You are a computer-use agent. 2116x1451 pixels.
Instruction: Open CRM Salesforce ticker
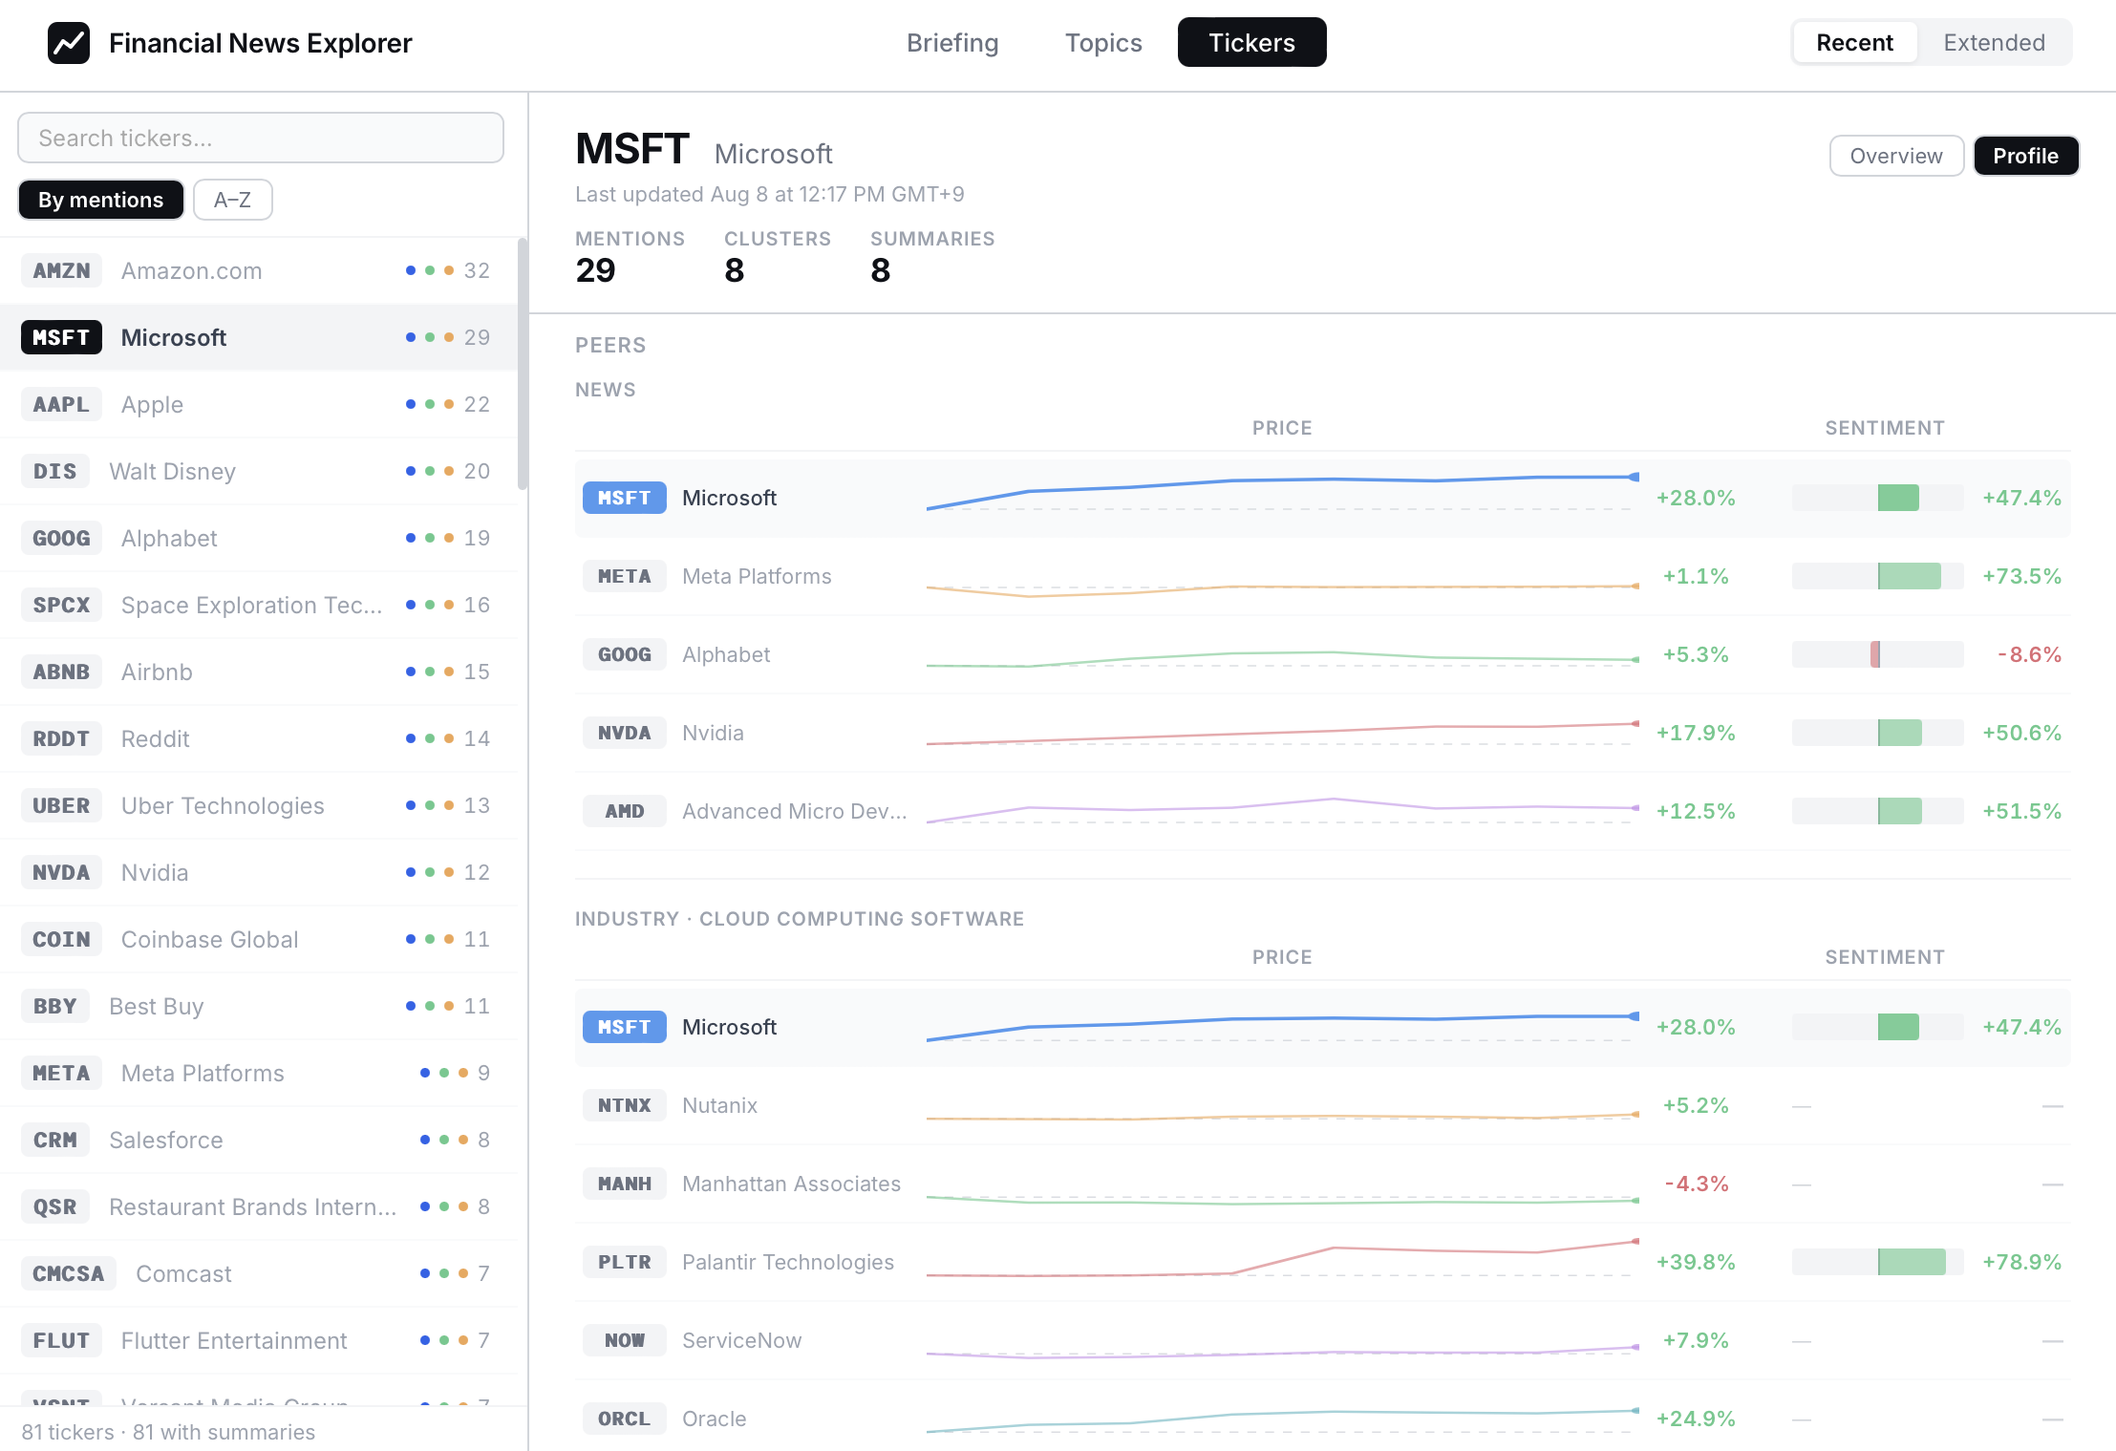[259, 1140]
